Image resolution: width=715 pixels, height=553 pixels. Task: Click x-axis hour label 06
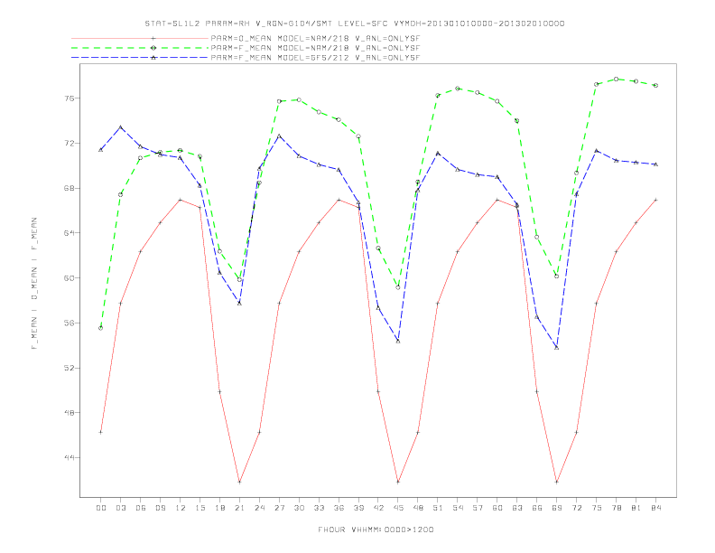coord(141,508)
